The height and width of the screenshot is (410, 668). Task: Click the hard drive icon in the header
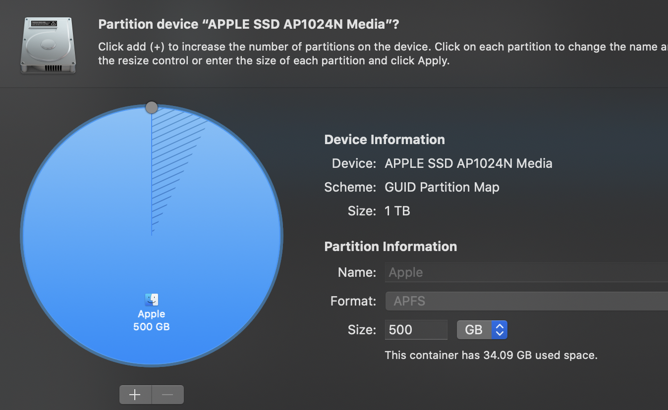point(48,45)
